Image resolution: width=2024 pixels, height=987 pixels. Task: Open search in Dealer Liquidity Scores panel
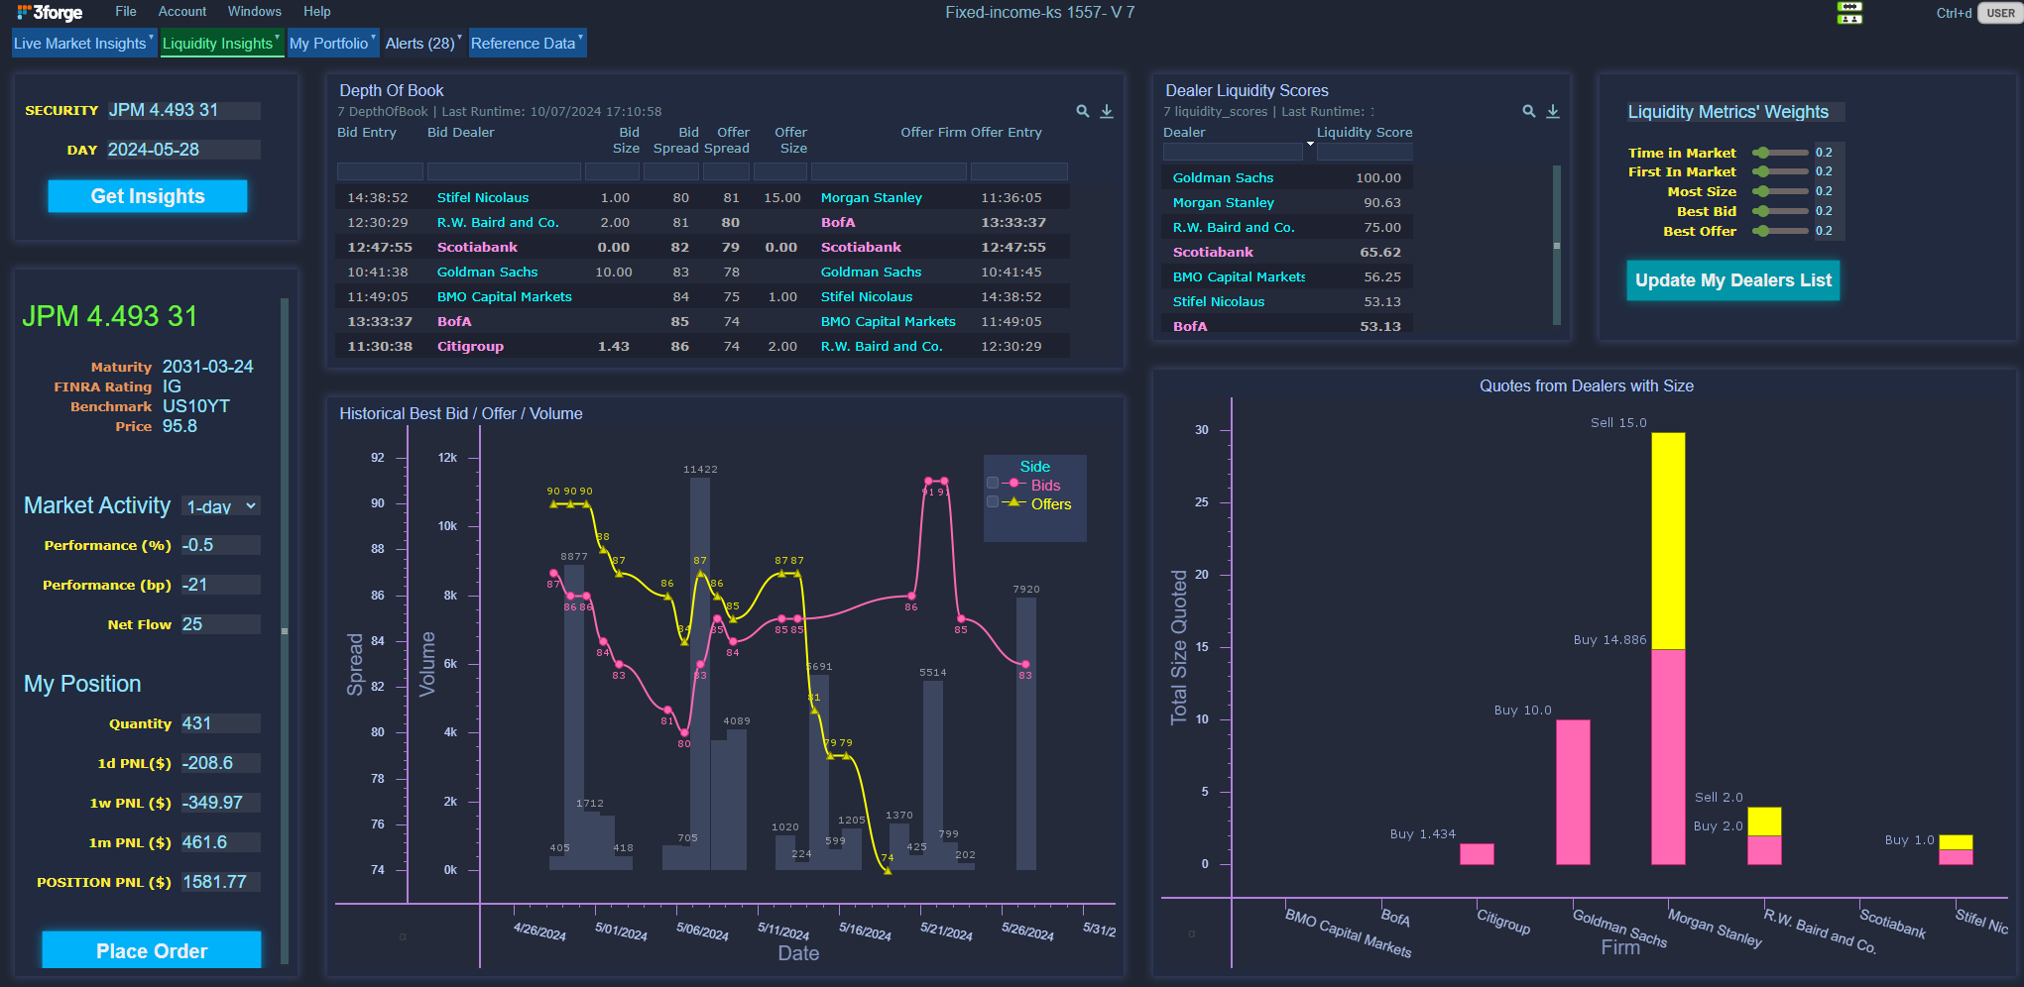click(1529, 112)
